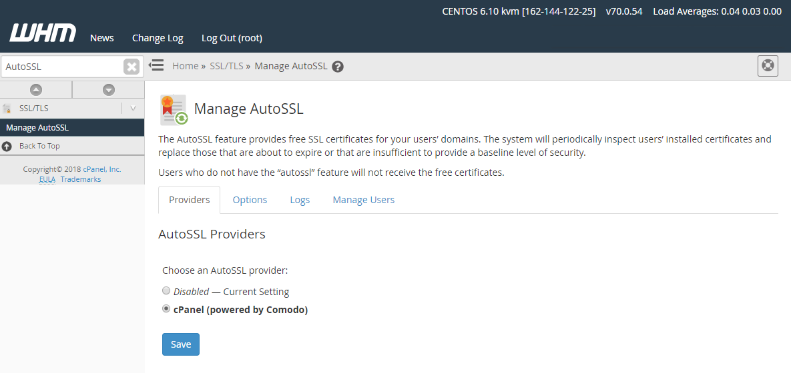Click the SSL/TLS category label

pyautogui.click(x=34, y=108)
